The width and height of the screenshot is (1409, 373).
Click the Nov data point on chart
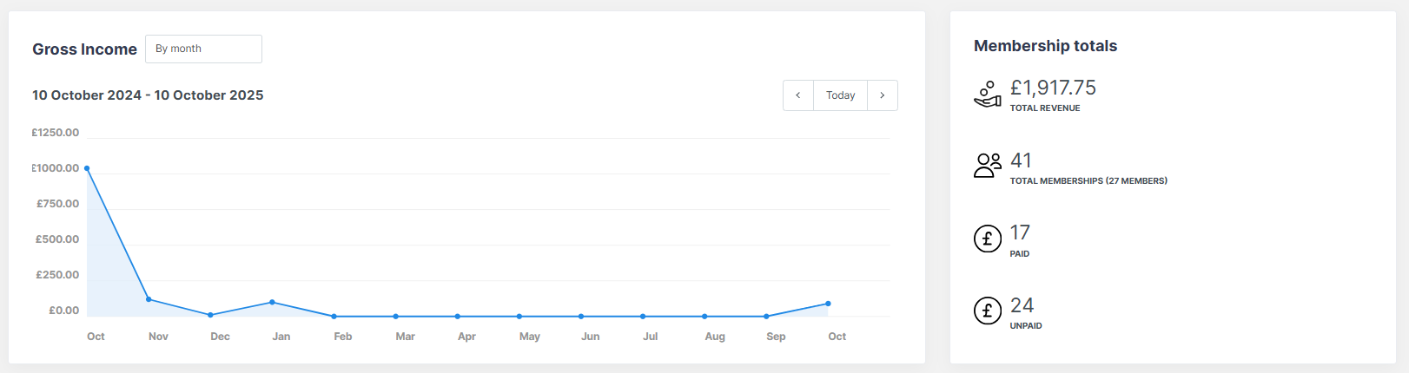pos(149,299)
